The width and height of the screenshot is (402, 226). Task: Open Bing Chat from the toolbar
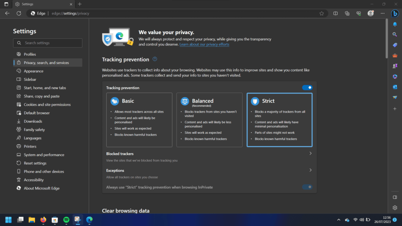pos(395,13)
